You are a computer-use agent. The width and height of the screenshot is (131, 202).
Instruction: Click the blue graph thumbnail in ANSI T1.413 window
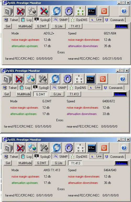pos(121,163)
